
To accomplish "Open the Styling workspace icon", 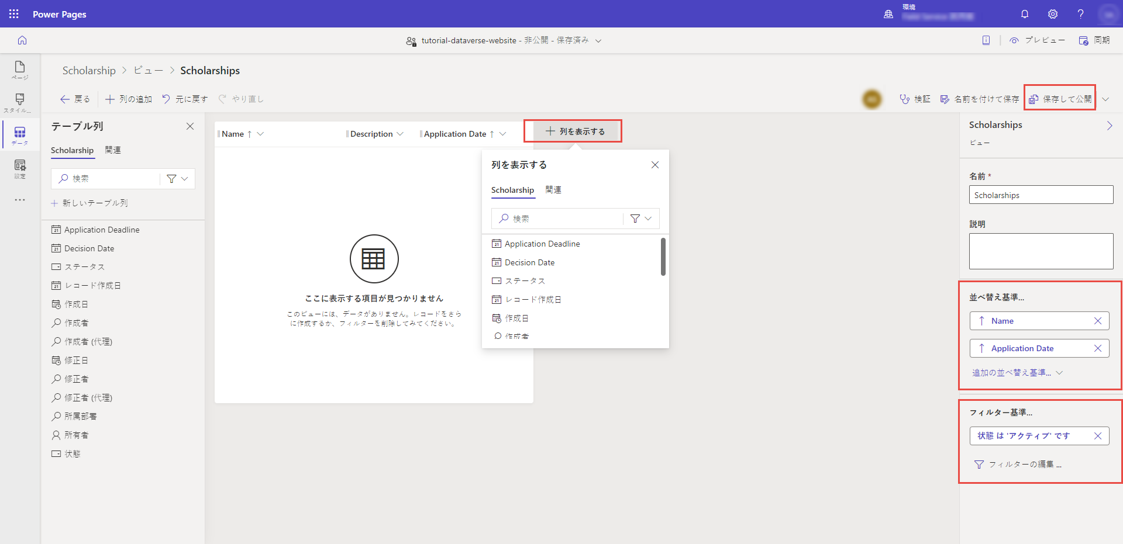I will coord(20,102).
